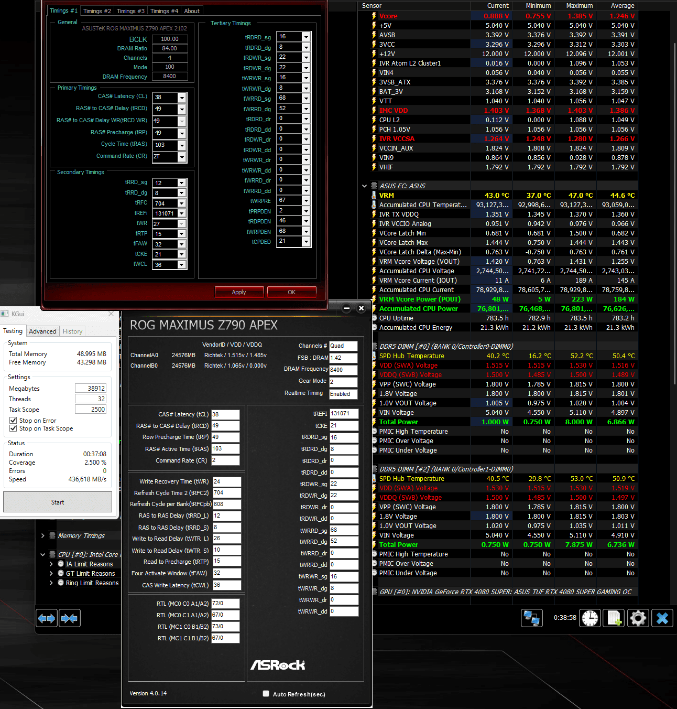Viewport: 677px width, 709px height.
Task: Click the lightning icon beside IMC VDD
Action: tap(374, 110)
